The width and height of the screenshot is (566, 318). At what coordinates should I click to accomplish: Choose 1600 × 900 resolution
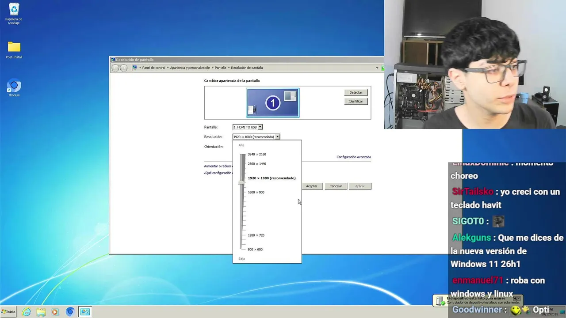(x=256, y=192)
